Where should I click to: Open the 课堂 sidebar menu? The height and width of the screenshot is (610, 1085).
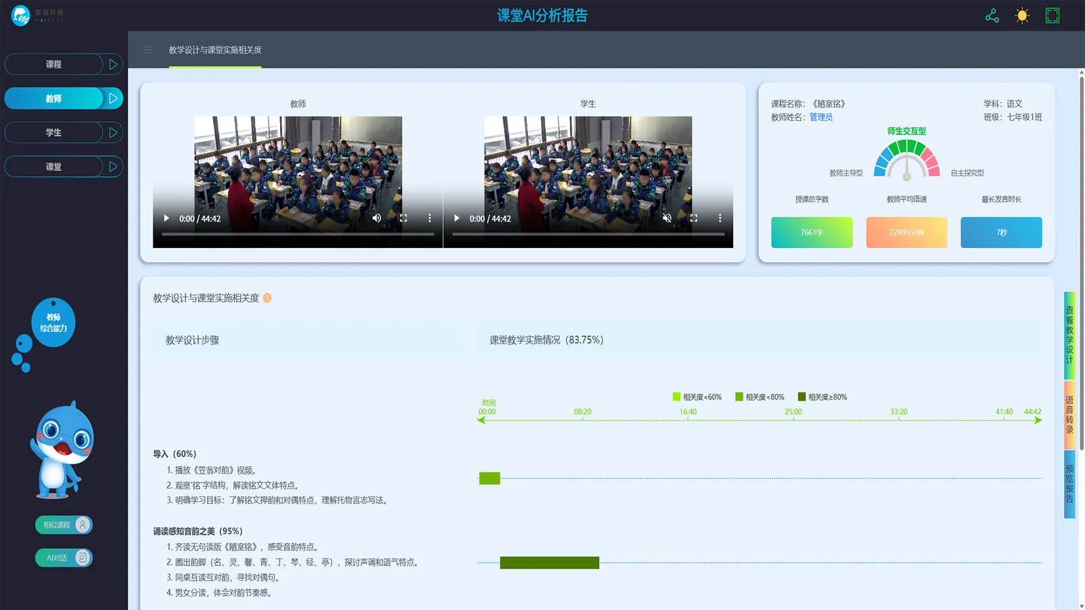[x=54, y=167]
